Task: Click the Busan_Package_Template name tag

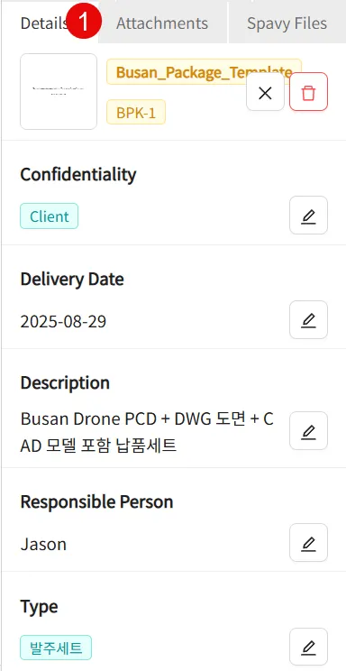Action: point(204,72)
